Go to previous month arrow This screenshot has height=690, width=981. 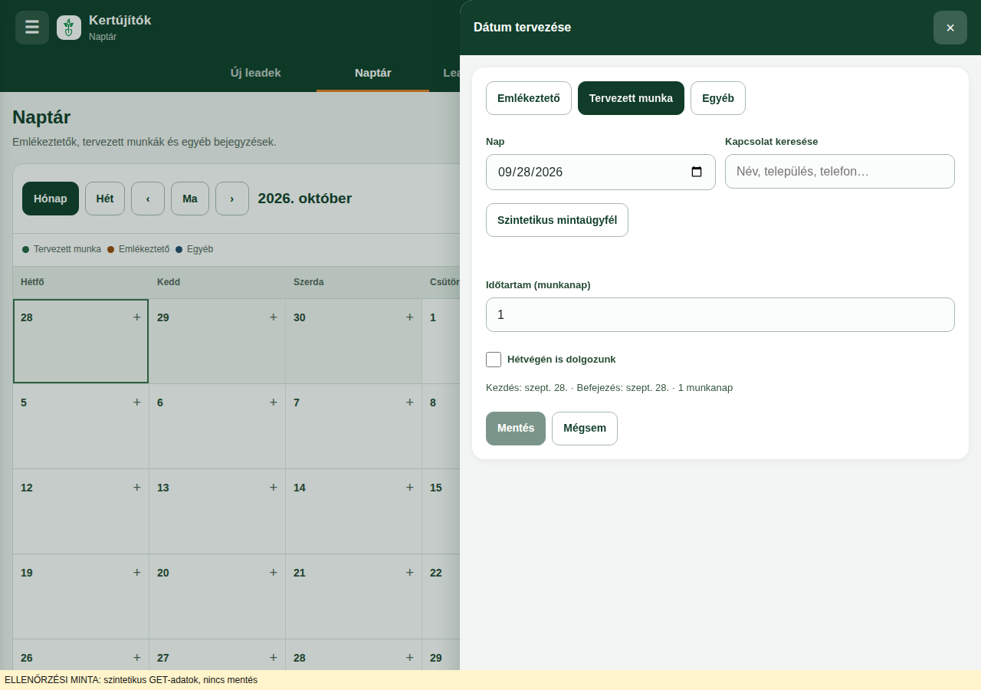click(x=148, y=199)
